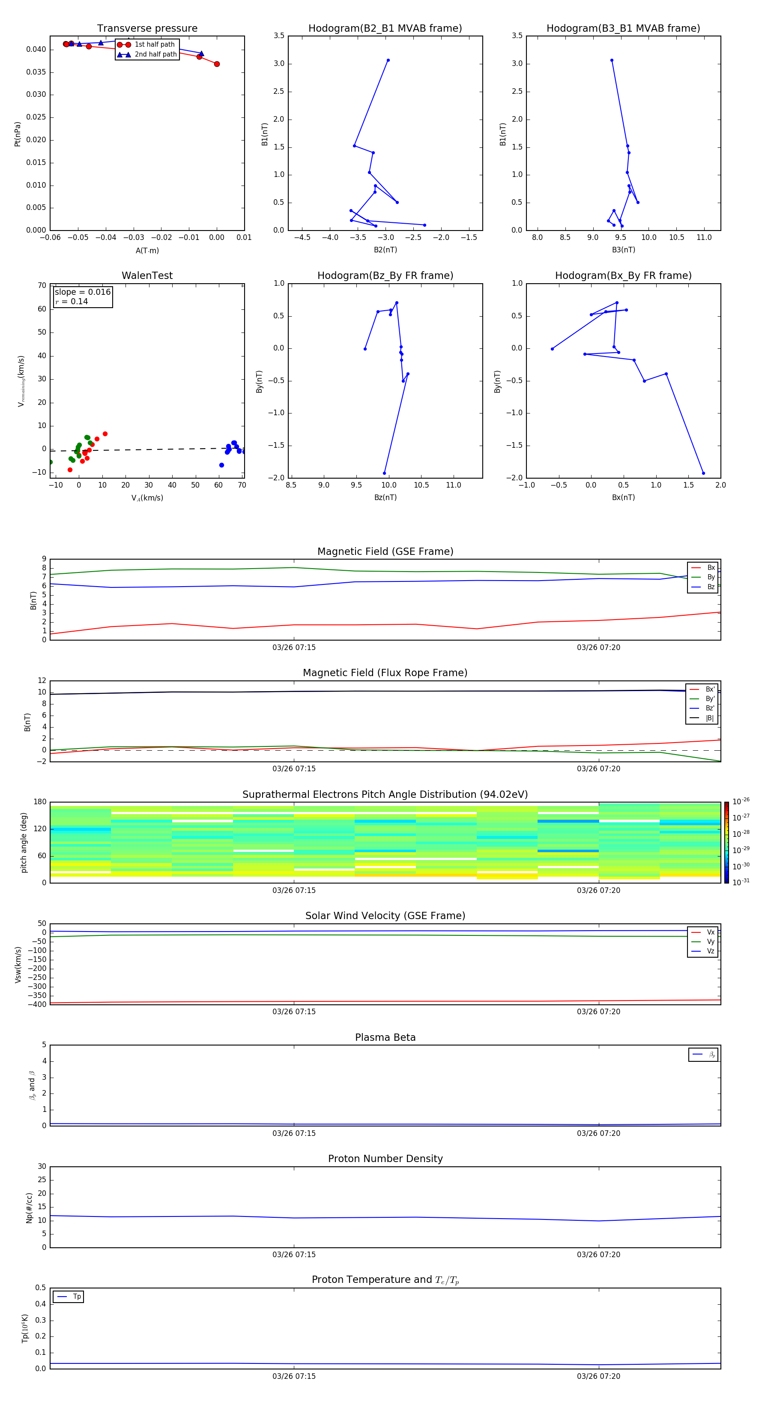Select 'Vz' in solar wind legend
Screen dimensions: 771x1414
703,951
